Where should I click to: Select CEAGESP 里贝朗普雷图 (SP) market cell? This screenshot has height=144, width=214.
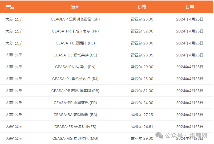75,19
